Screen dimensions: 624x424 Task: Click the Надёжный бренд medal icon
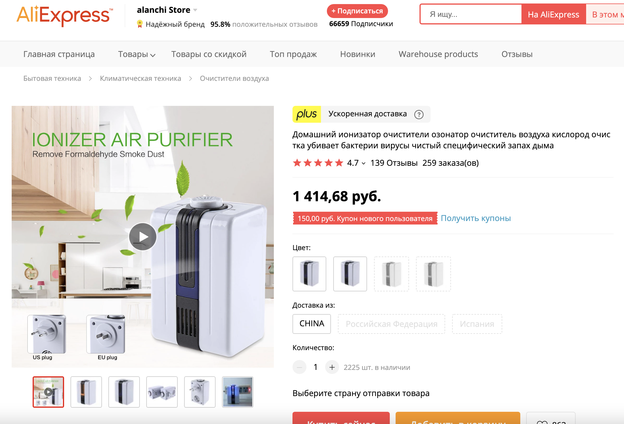(x=140, y=24)
